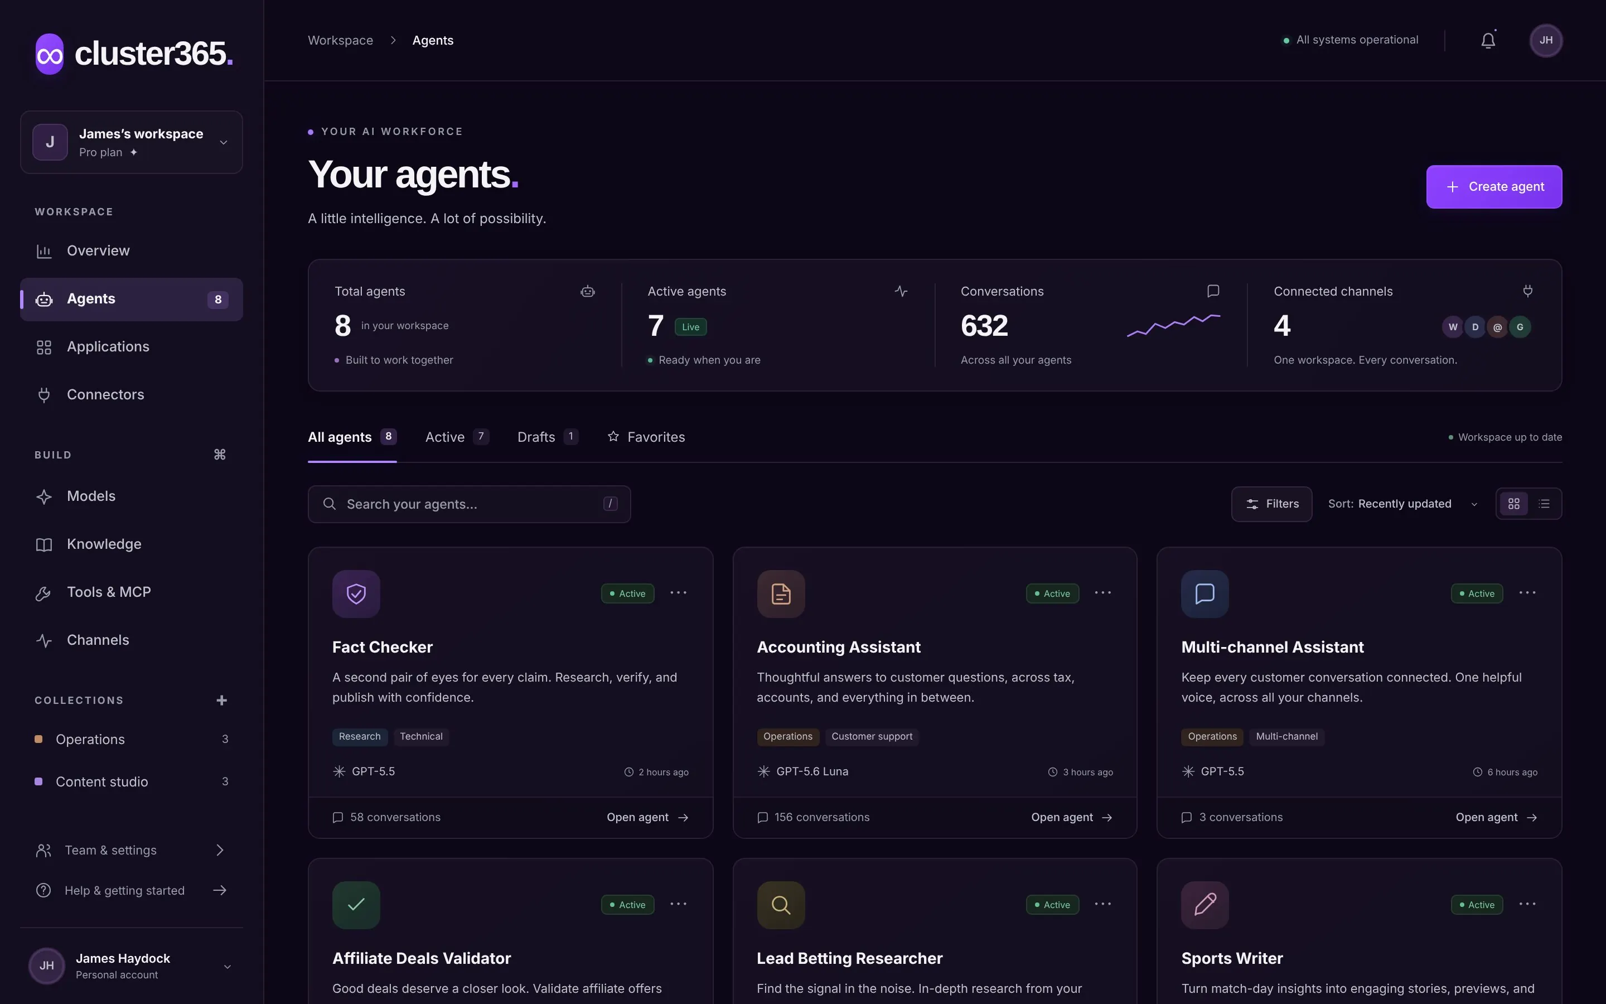The width and height of the screenshot is (1606, 1004).
Task: Click the command icon beside Build
Action: [220, 455]
